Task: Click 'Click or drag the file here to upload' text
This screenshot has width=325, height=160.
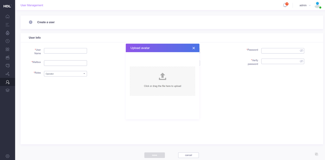Action: (162, 86)
